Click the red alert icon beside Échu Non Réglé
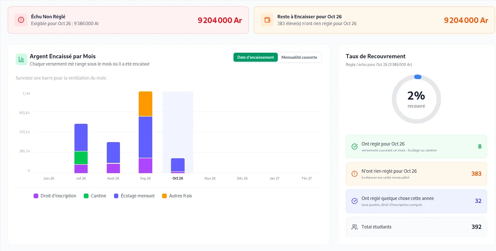The height and width of the screenshot is (251, 496). [x=21, y=20]
